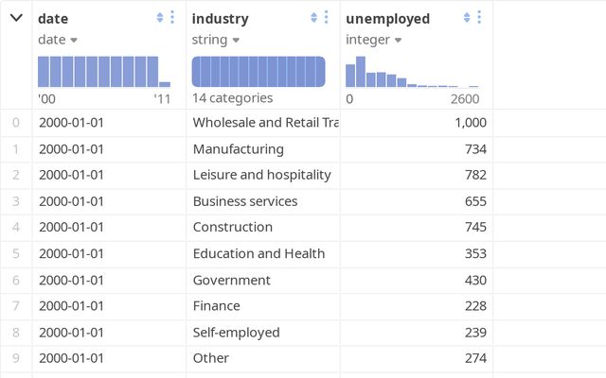This screenshot has height=378, width=606.
Task: Click the date column header name
Action: [53, 19]
